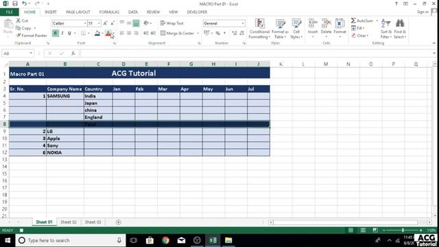Apply Percent Style format

pyautogui.click(x=218, y=33)
